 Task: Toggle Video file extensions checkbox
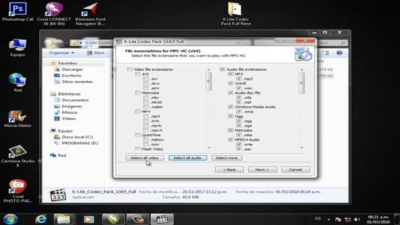(129, 69)
